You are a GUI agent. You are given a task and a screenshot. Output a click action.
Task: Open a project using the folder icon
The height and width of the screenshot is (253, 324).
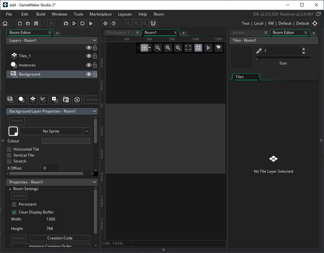click(28, 23)
